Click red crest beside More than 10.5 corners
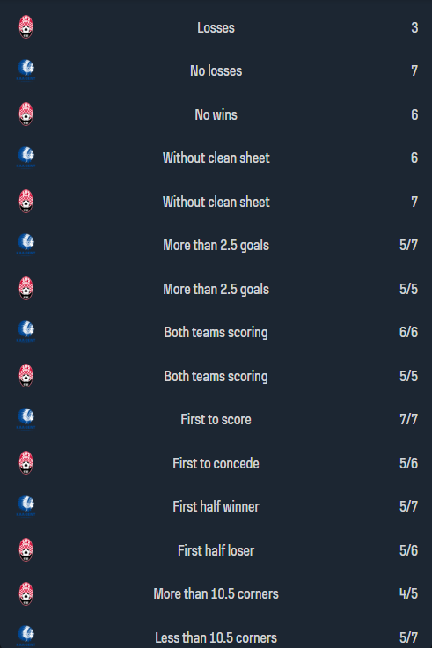 (26, 594)
